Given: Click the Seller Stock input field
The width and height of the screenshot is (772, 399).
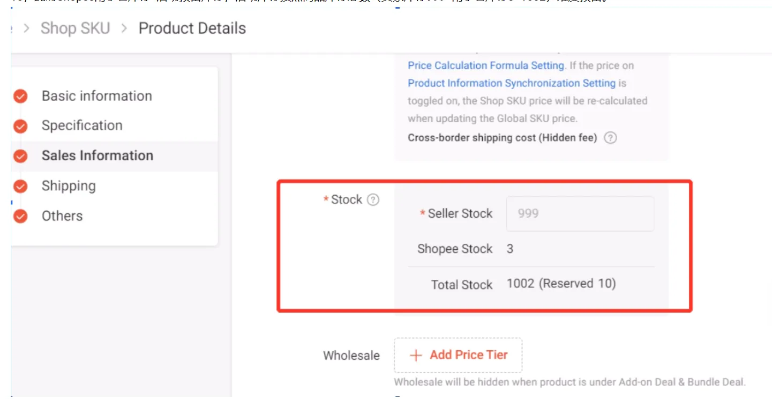Looking at the screenshot, I should point(580,213).
